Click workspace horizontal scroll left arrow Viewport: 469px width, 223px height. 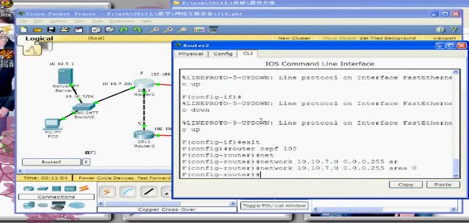pyautogui.click(x=20, y=171)
